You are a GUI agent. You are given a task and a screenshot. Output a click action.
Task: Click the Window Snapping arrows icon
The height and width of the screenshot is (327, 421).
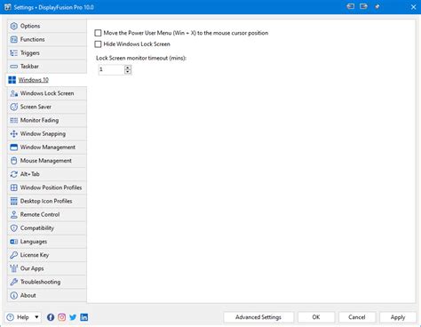[x=13, y=133]
